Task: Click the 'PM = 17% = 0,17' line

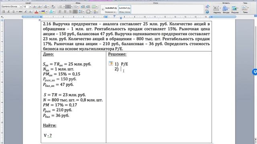Action: 60,105
